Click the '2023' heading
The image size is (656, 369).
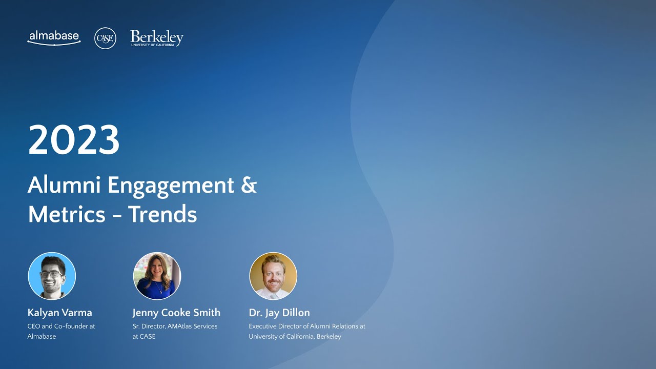click(x=74, y=140)
